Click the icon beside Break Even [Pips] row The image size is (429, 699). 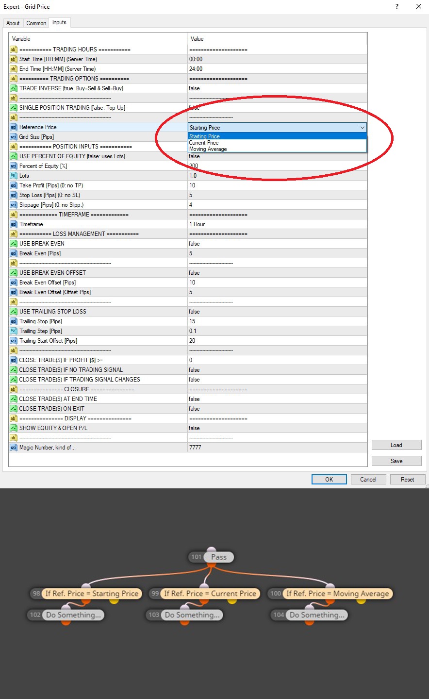coord(14,253)
